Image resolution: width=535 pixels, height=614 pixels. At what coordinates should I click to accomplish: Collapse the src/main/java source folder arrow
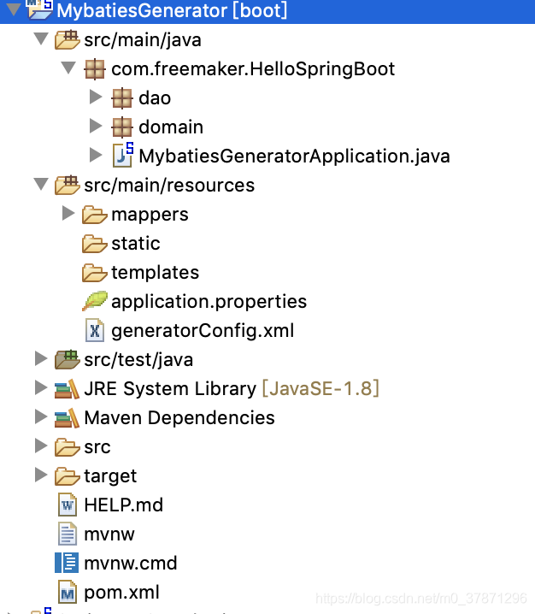pyautogui.click(x=41, y=38)
